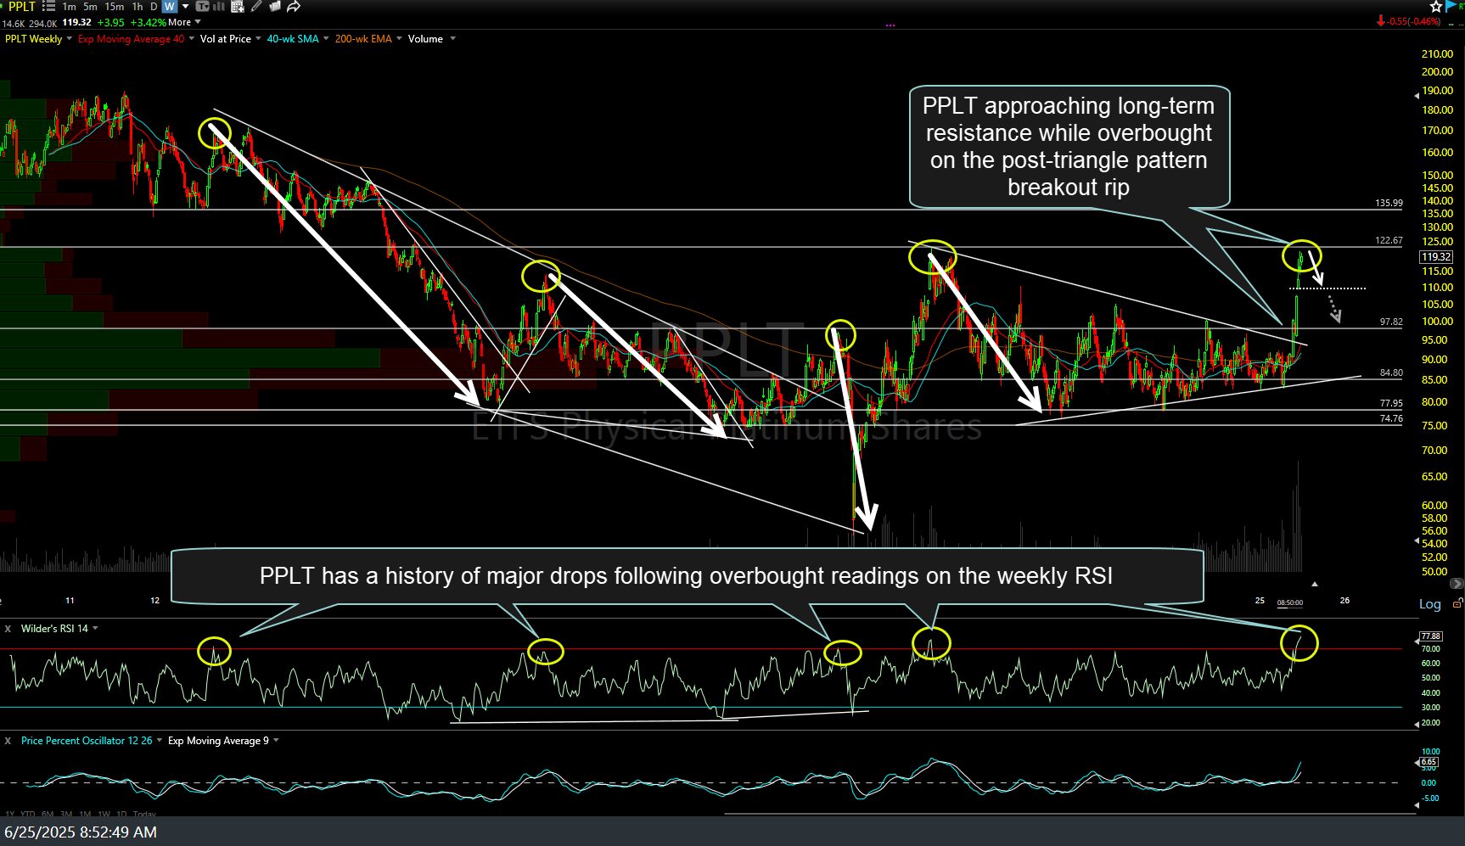Remove the Price Percent Oscillator panel
This screenshot has height=846, width=1465.
pyautogui.click(x=8, y=741)
